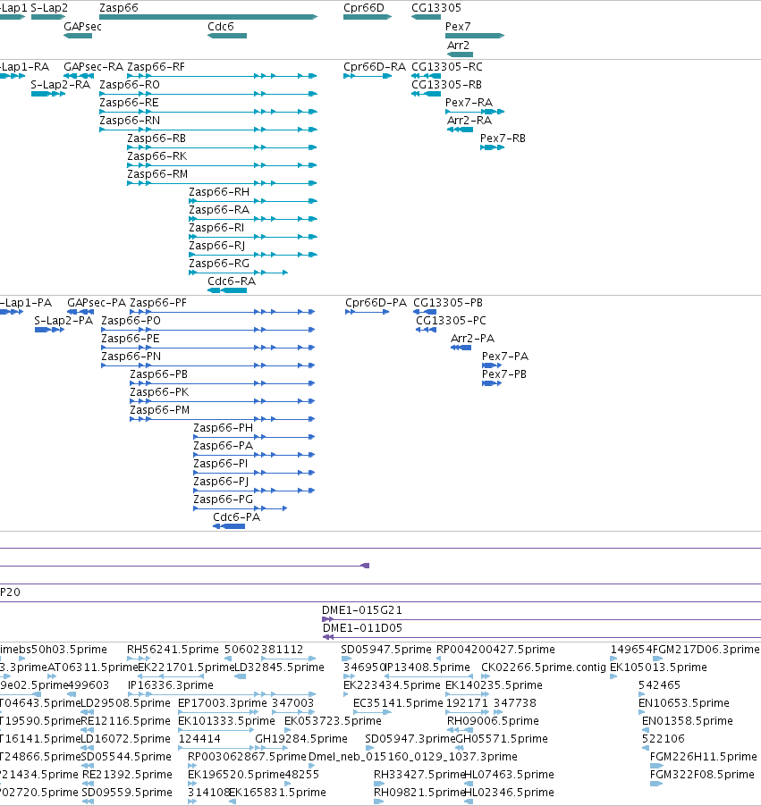Select the S-Lap2 gene label
Image resolution: width=761 pixels, height=806 pixels.
point(49,8)
